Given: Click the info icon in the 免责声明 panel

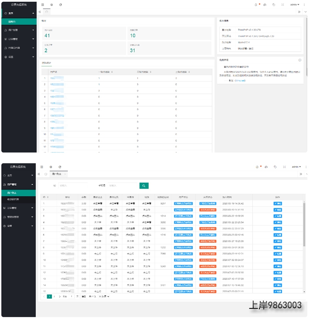Looking at the screenshot, I should (x=300, y=60).
